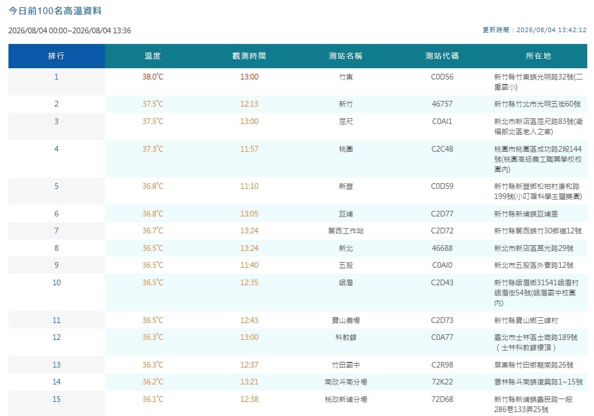Screen dimensions: 594x416
Task: Select station name 新竹
Action: point(345,104)
